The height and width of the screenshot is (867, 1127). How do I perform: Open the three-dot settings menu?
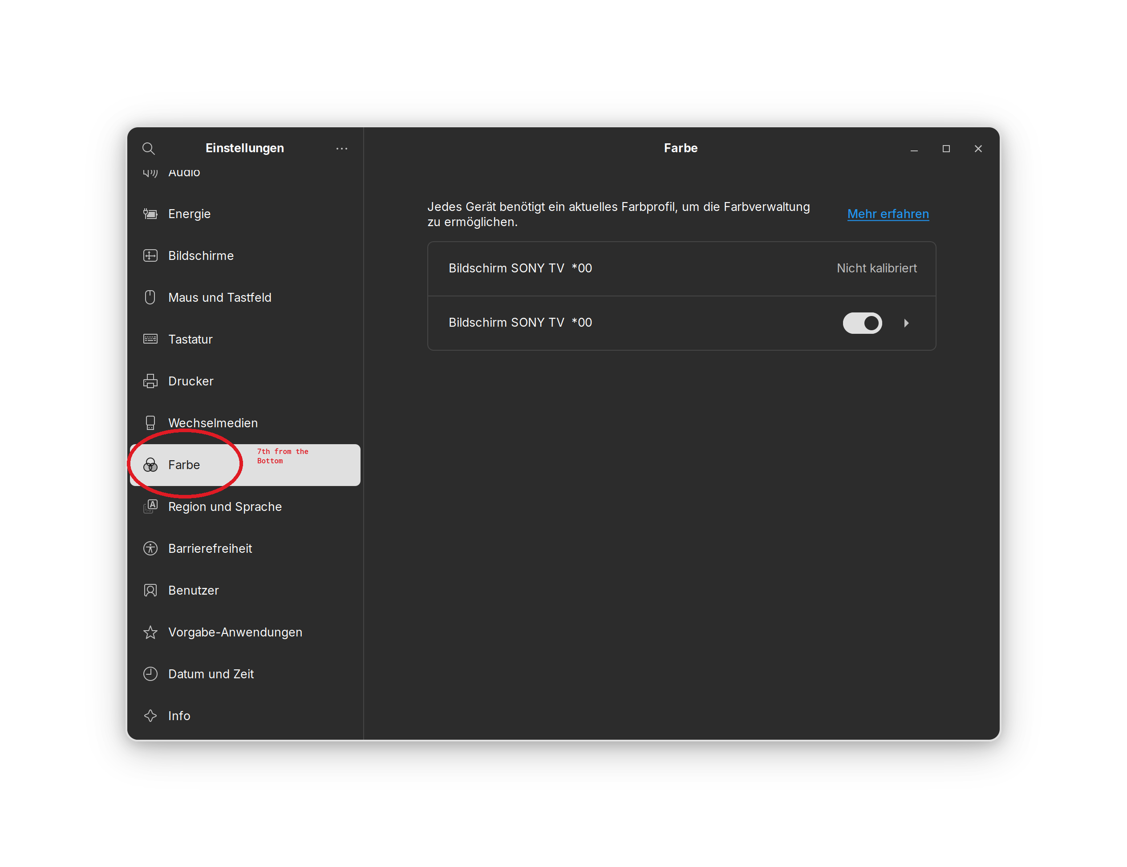pyautogui.click(x=341, y=149)
